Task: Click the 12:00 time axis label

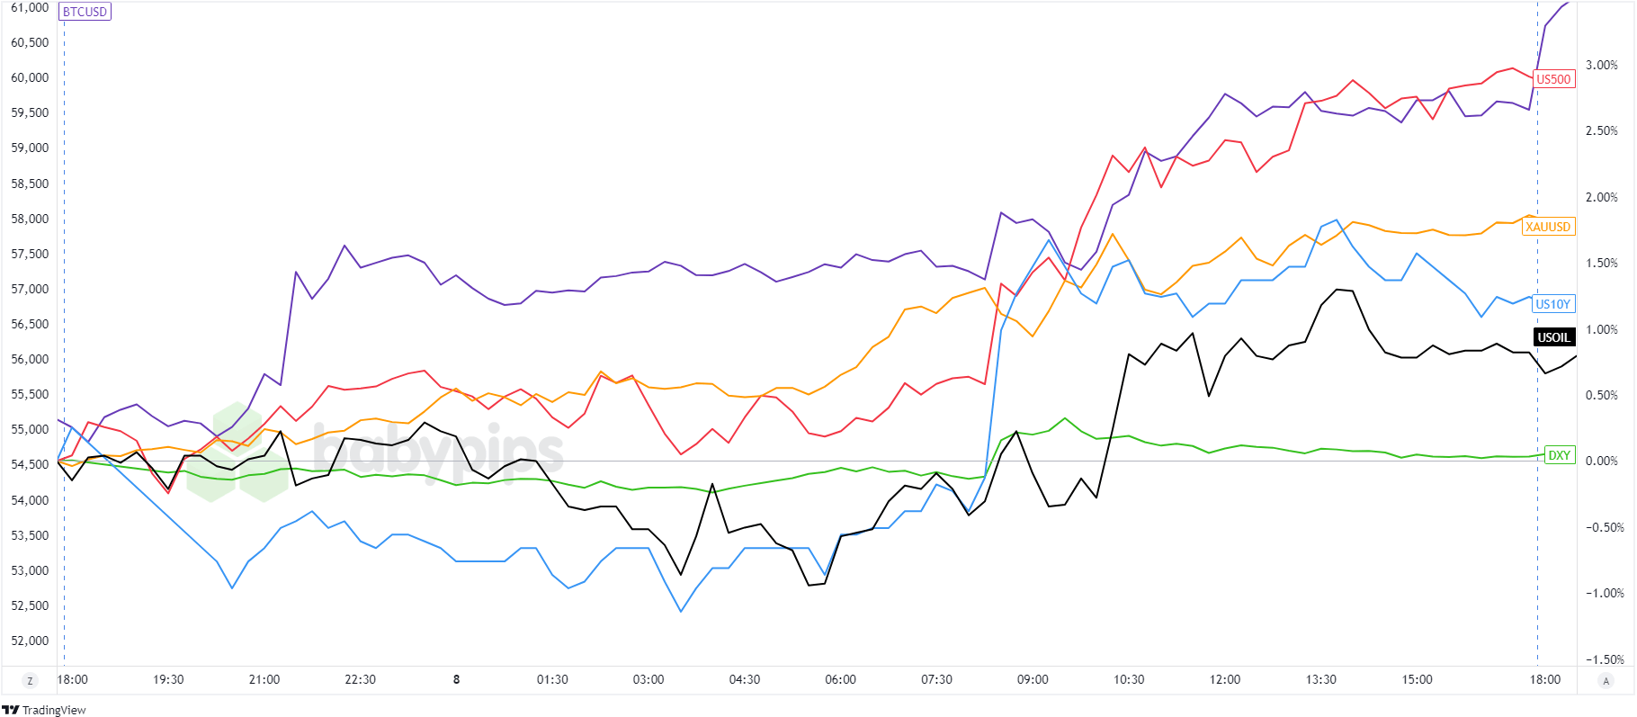Action: 1225,679
